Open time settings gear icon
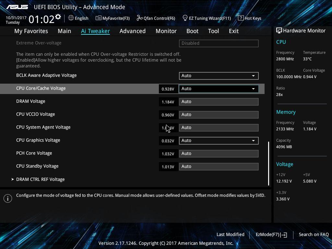The image size is (332, 249). pyautogui.click(x=58, y=17)
